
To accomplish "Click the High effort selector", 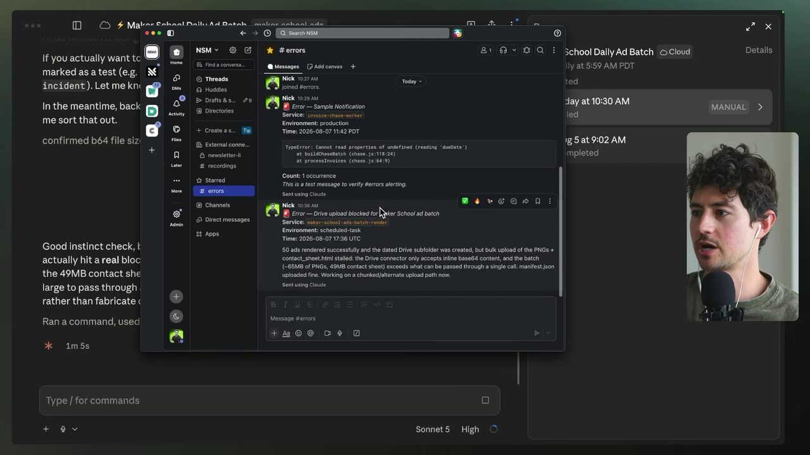I will point(470,429).
